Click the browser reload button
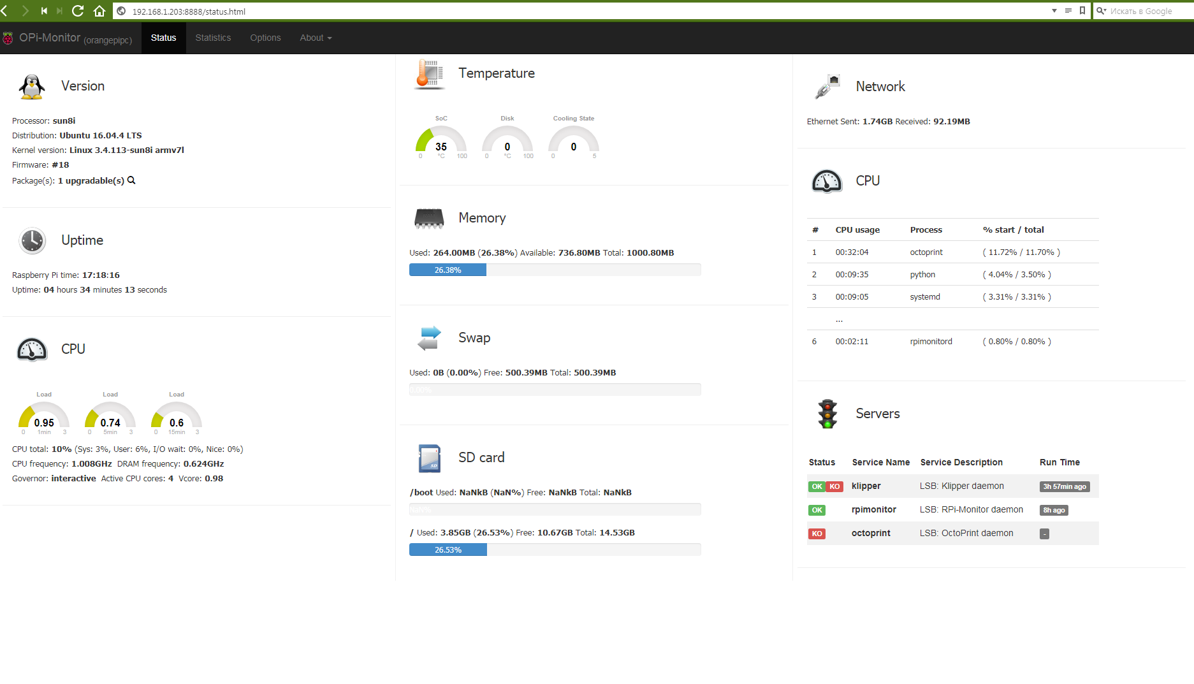Screen dimensions: 1194x684 click(x=78, y=11)
